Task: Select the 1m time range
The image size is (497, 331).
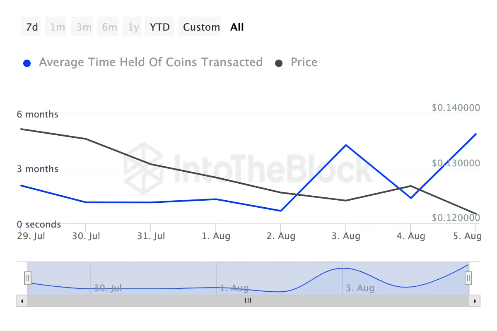Action: point(57,27)
